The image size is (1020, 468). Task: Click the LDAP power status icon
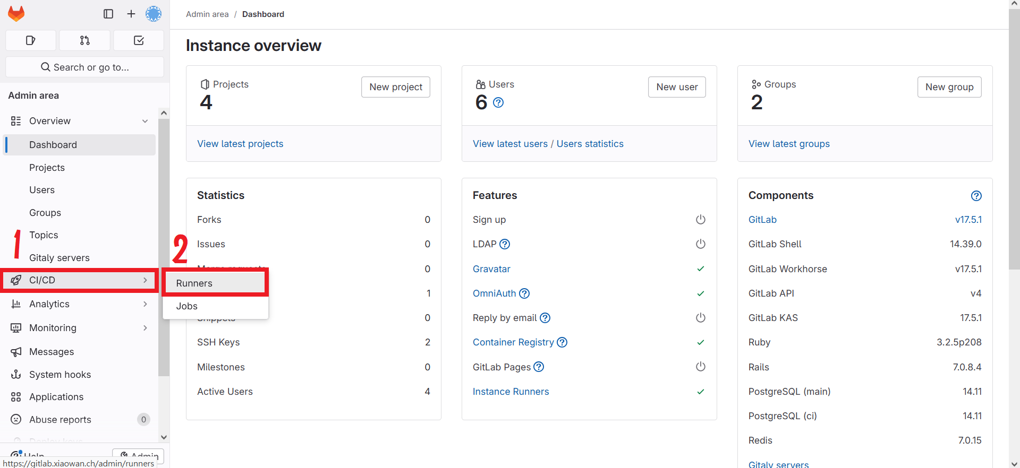[x=701, y=244]
